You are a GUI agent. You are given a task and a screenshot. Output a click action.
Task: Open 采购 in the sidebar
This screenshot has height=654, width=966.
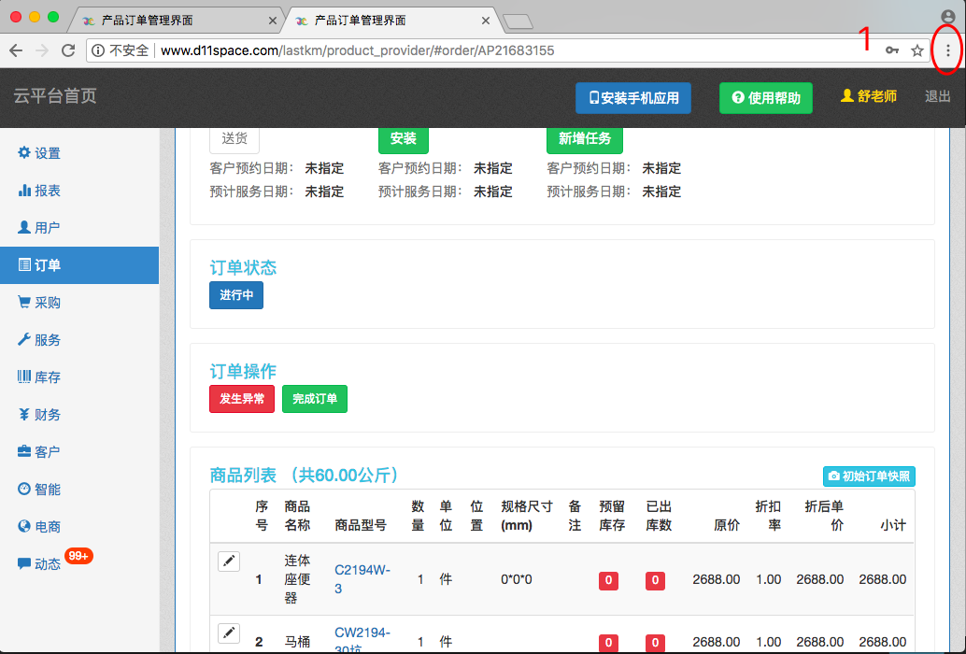point(39,303)
